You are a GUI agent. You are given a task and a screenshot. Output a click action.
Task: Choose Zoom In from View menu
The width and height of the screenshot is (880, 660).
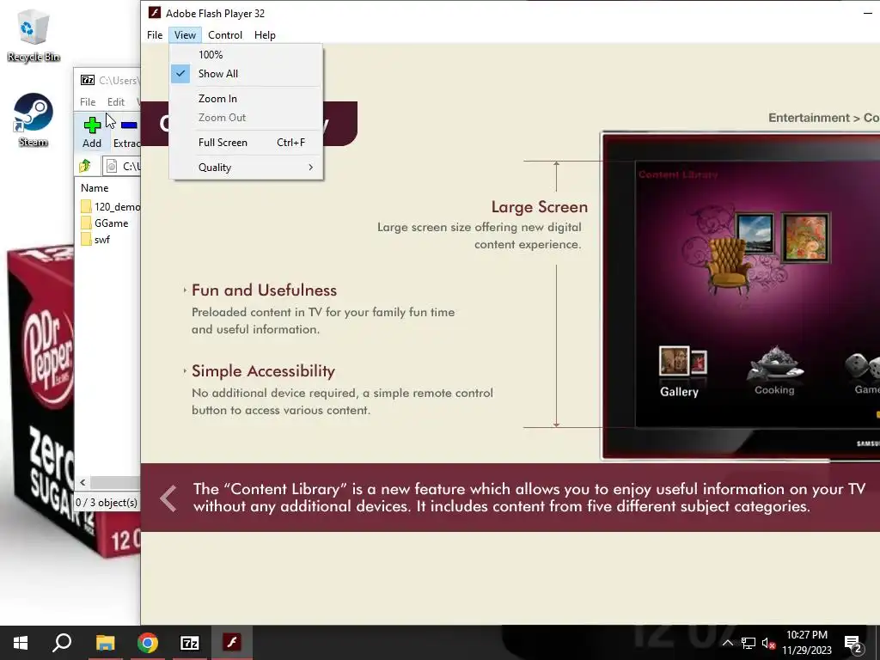pyautogui.click(x=246, y=99)
